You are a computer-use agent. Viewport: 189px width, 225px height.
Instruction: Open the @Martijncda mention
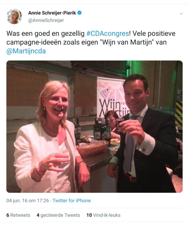pyautogui.click(x=26, y=51)
